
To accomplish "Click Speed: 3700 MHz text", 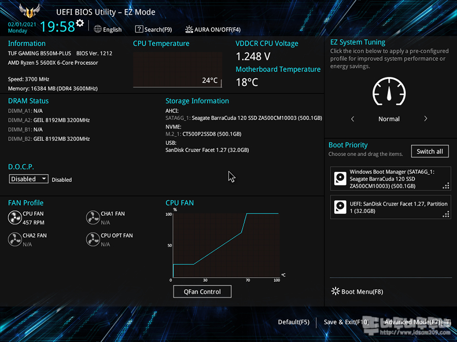I will pyautogui.click(x=28, y=79).
